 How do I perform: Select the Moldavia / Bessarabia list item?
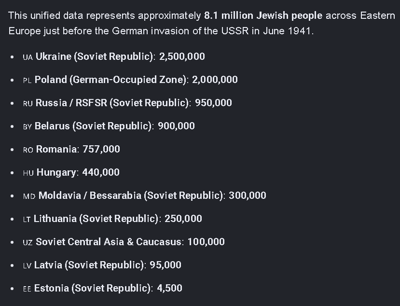[x=144, y=195]
